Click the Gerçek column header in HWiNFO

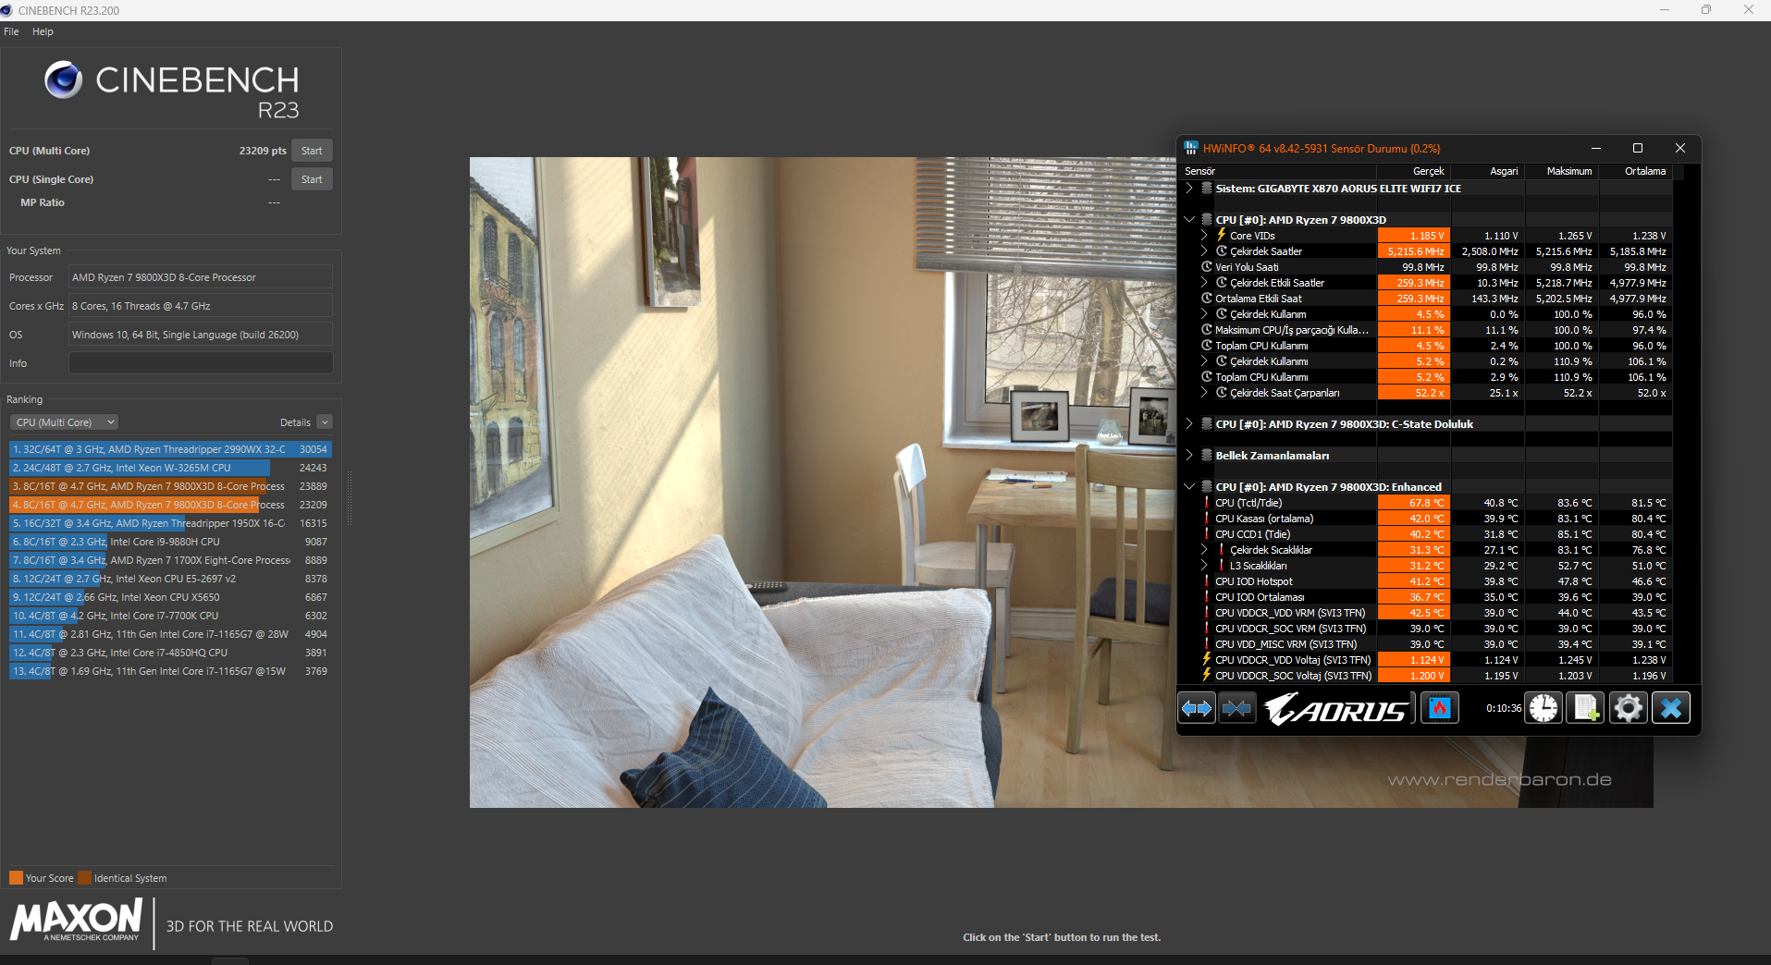pos(1414,171)
